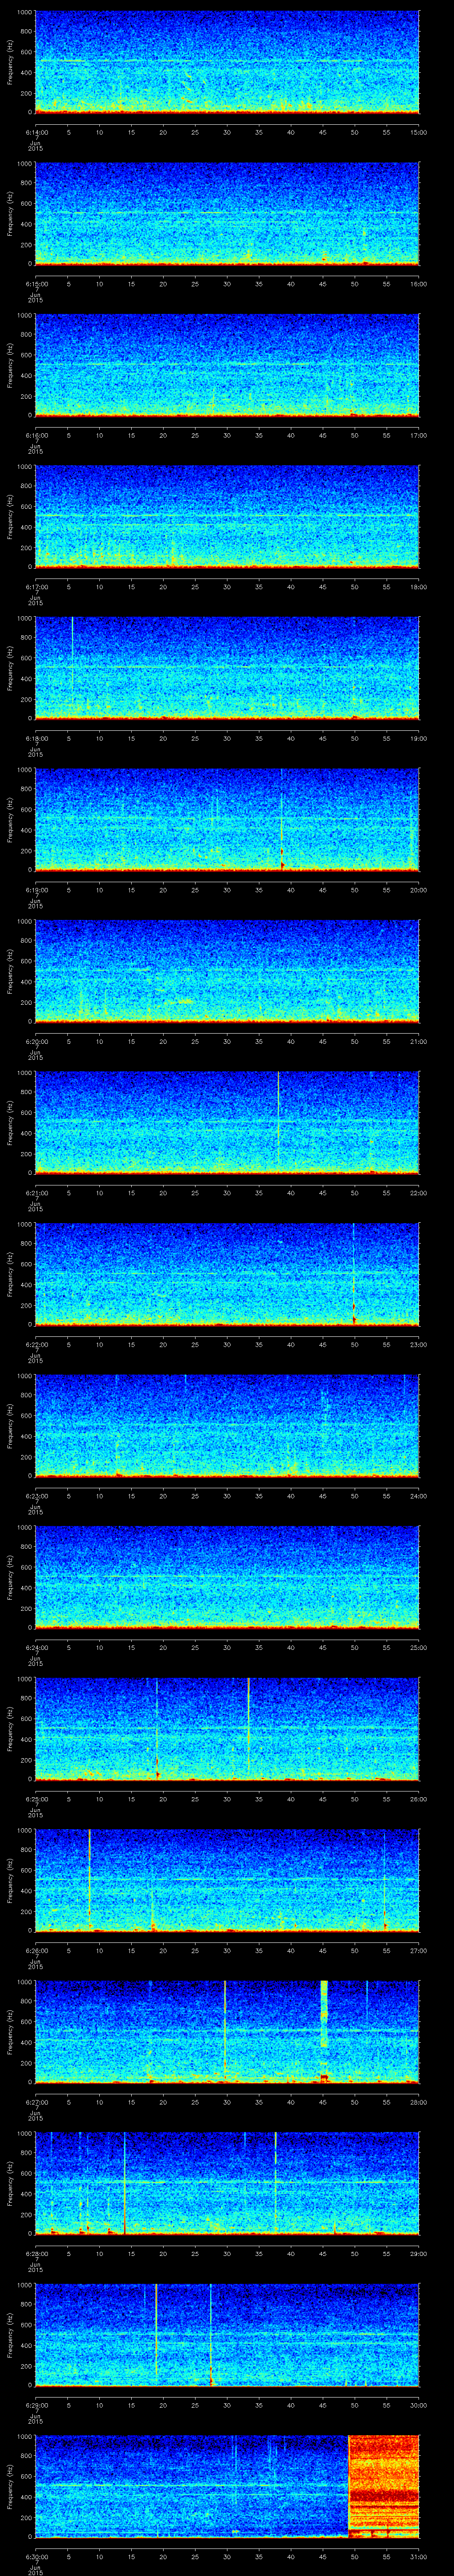The image size is (454, 2576).
Task: Select the 6:14:00 start time label
Action: [x=35, y=132]
